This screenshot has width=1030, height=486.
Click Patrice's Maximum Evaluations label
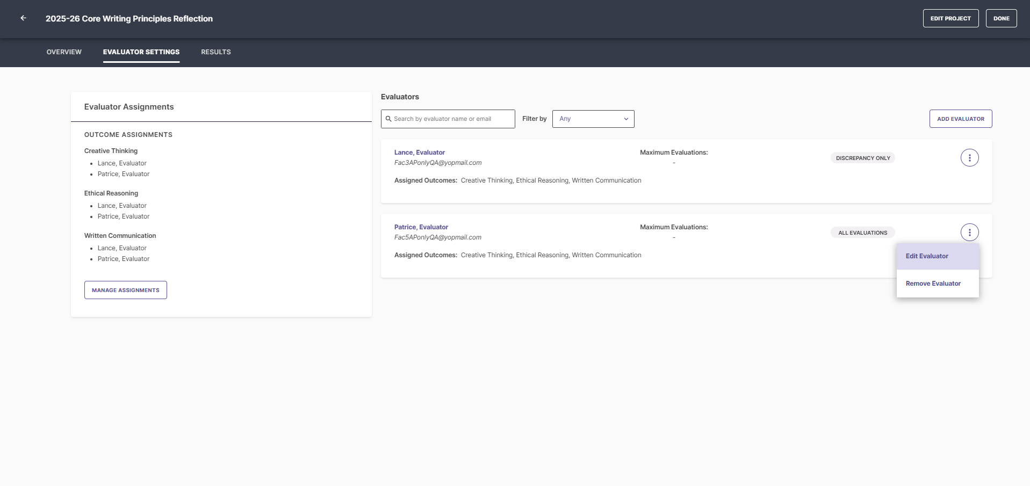[674, 227]
